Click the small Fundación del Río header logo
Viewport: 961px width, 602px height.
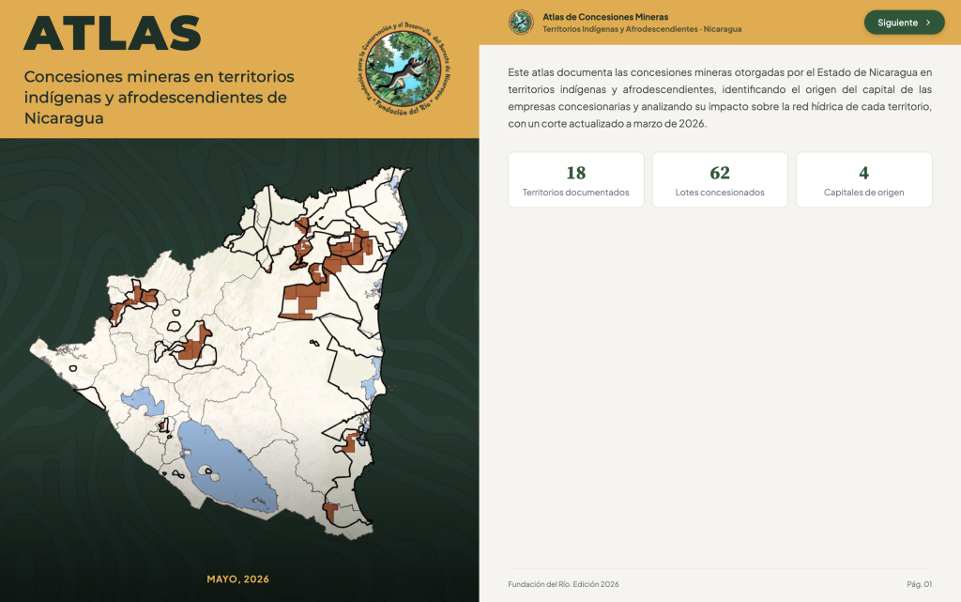point(521,22)
